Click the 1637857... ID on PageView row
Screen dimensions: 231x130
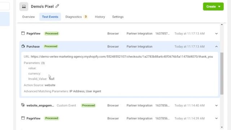(x=162, y=34)
